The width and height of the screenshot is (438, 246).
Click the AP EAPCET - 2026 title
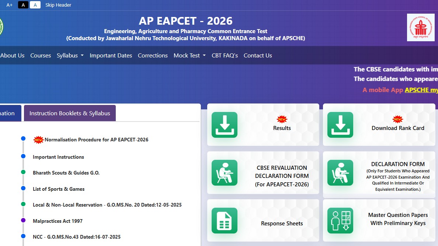click(185, 21)
